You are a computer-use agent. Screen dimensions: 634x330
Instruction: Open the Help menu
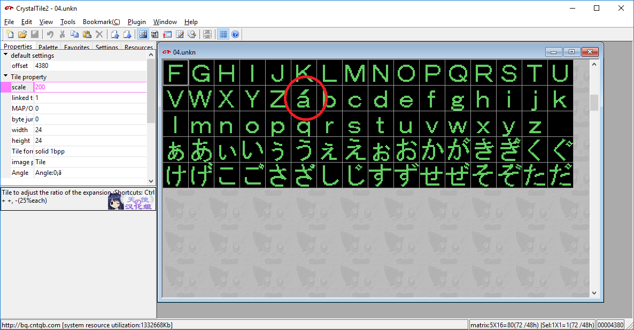191,22
